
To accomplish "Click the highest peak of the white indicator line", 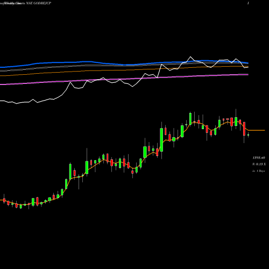I will tap(190, 57).
